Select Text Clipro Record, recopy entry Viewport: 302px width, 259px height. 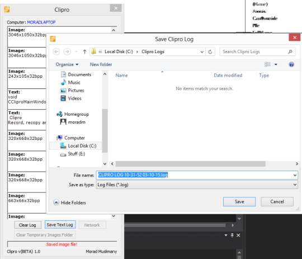click(x=27, y=120)
